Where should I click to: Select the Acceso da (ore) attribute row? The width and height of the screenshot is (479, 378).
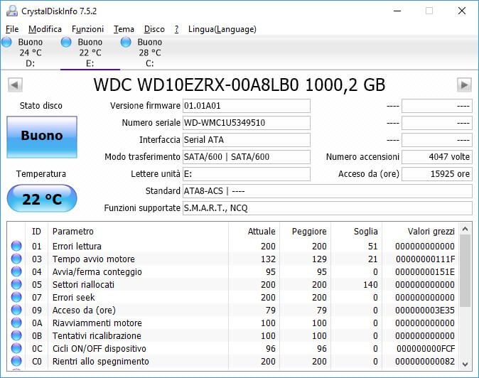tap(233, 310)
